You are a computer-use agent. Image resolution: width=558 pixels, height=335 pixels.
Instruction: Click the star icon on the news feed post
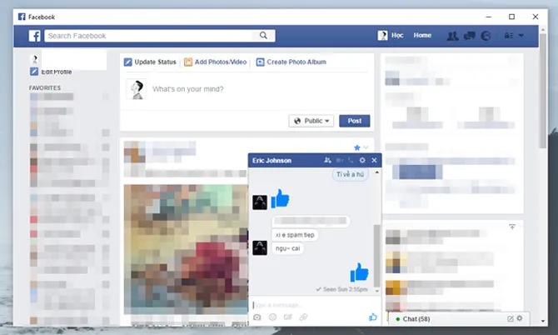(x=357, y=147)
